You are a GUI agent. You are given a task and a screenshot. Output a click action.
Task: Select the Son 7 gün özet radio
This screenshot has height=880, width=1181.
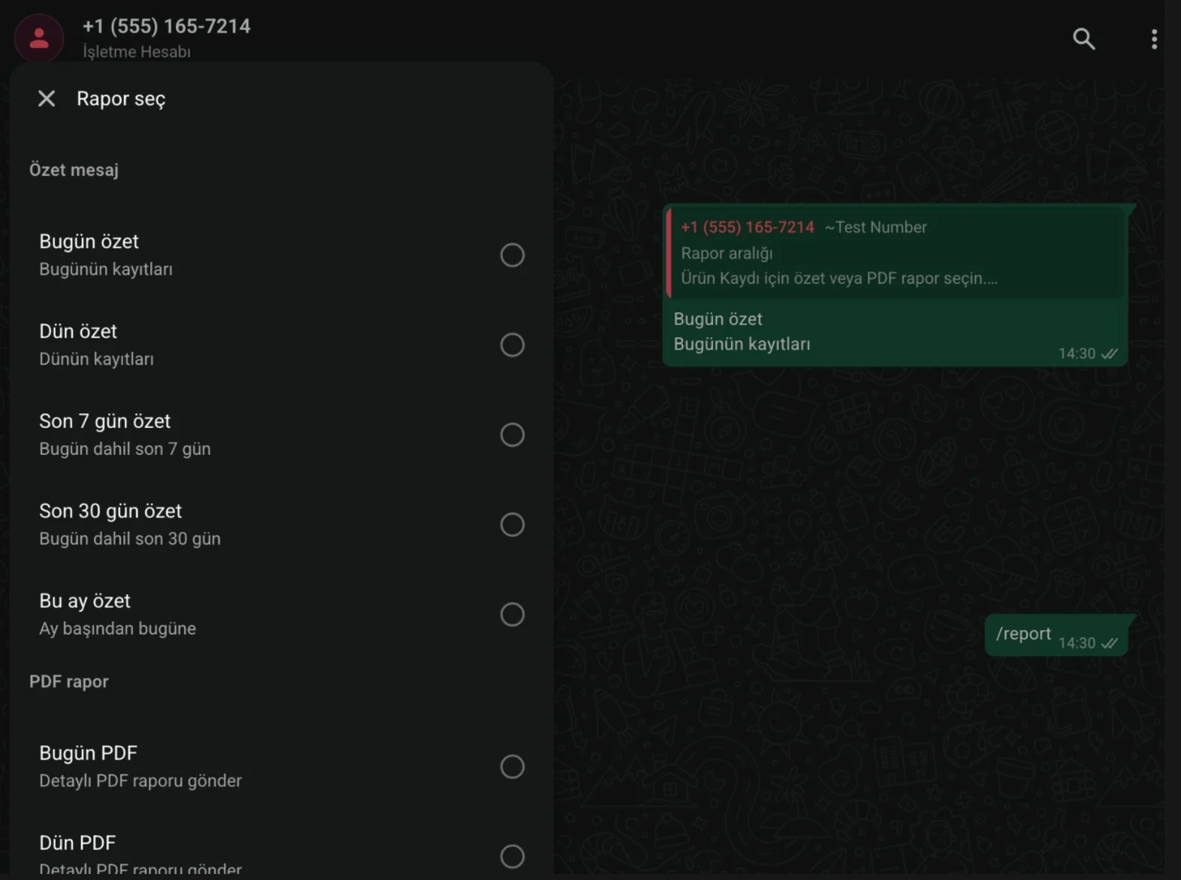click(512, 435)
